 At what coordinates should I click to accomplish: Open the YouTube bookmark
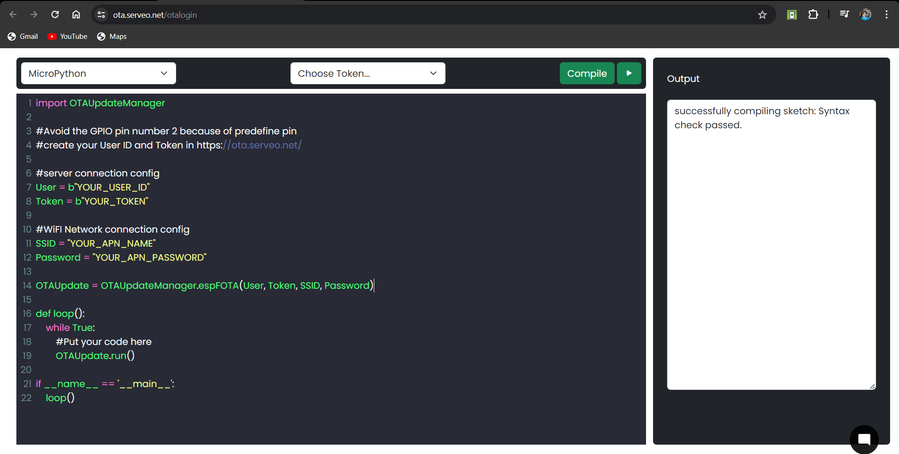pyautogui.click(x=67, y=36)
